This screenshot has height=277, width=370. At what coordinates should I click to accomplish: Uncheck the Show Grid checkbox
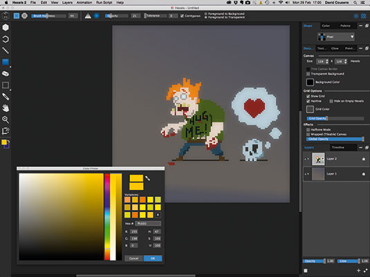pos(308,96)
